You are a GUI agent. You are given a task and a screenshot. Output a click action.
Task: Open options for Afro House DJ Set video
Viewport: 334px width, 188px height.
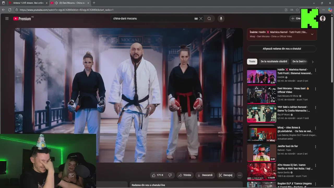pyautogui.click(x=315, y=166)
